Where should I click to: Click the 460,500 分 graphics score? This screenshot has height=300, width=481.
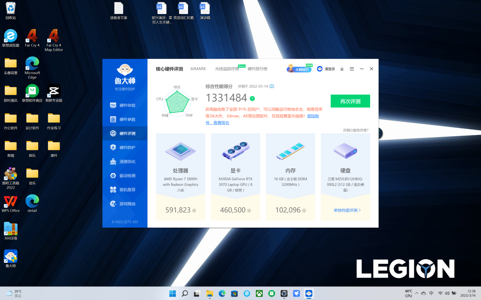[x=235, y=210]
